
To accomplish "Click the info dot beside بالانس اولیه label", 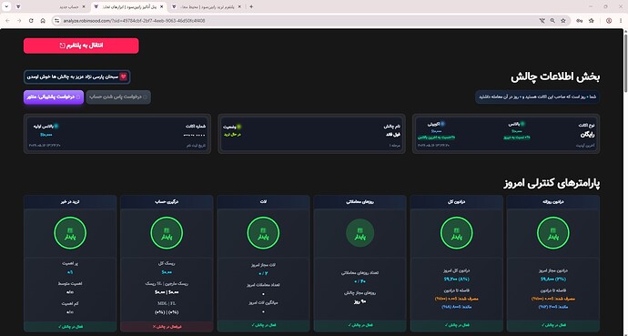I will [56, 127].
